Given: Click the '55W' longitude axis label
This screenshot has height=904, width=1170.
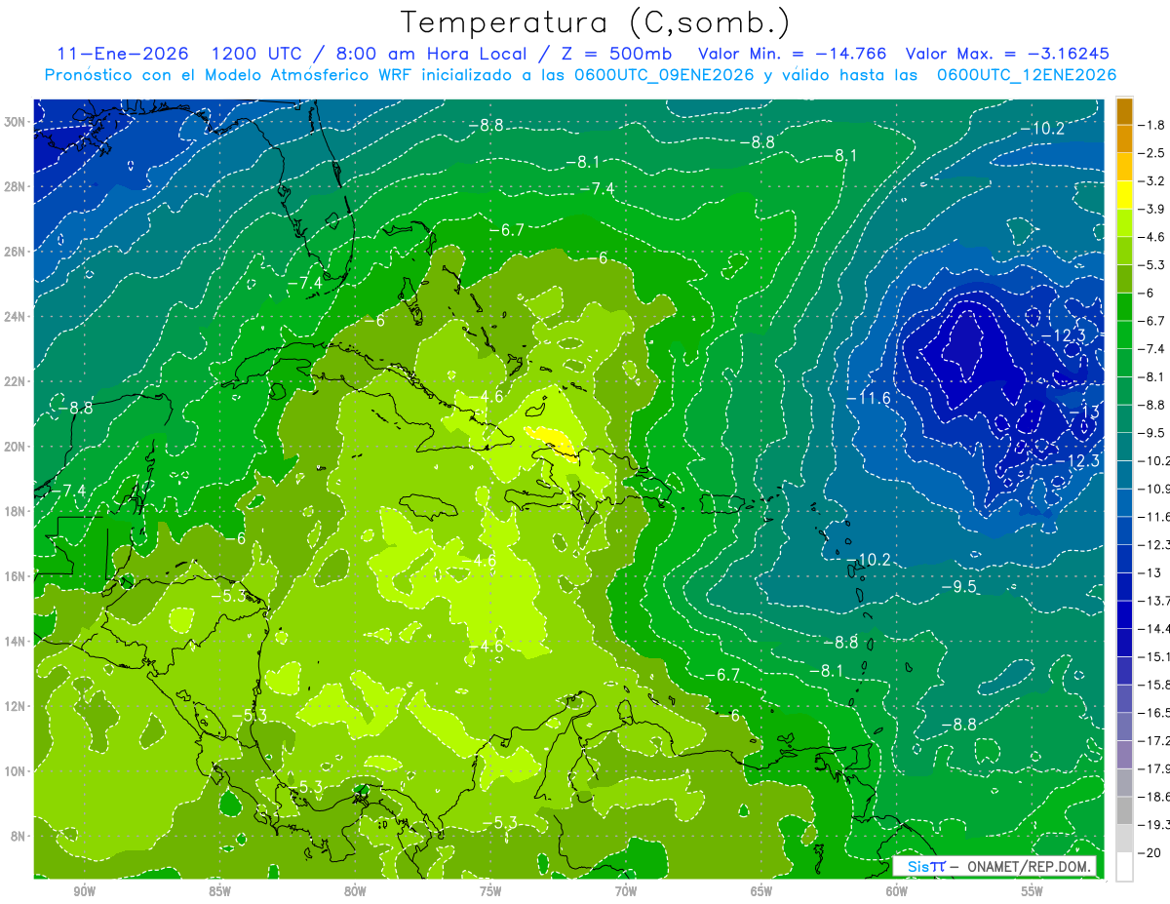Looking at the screenshot, I should pyautogui.click(x=1033, y=890).
